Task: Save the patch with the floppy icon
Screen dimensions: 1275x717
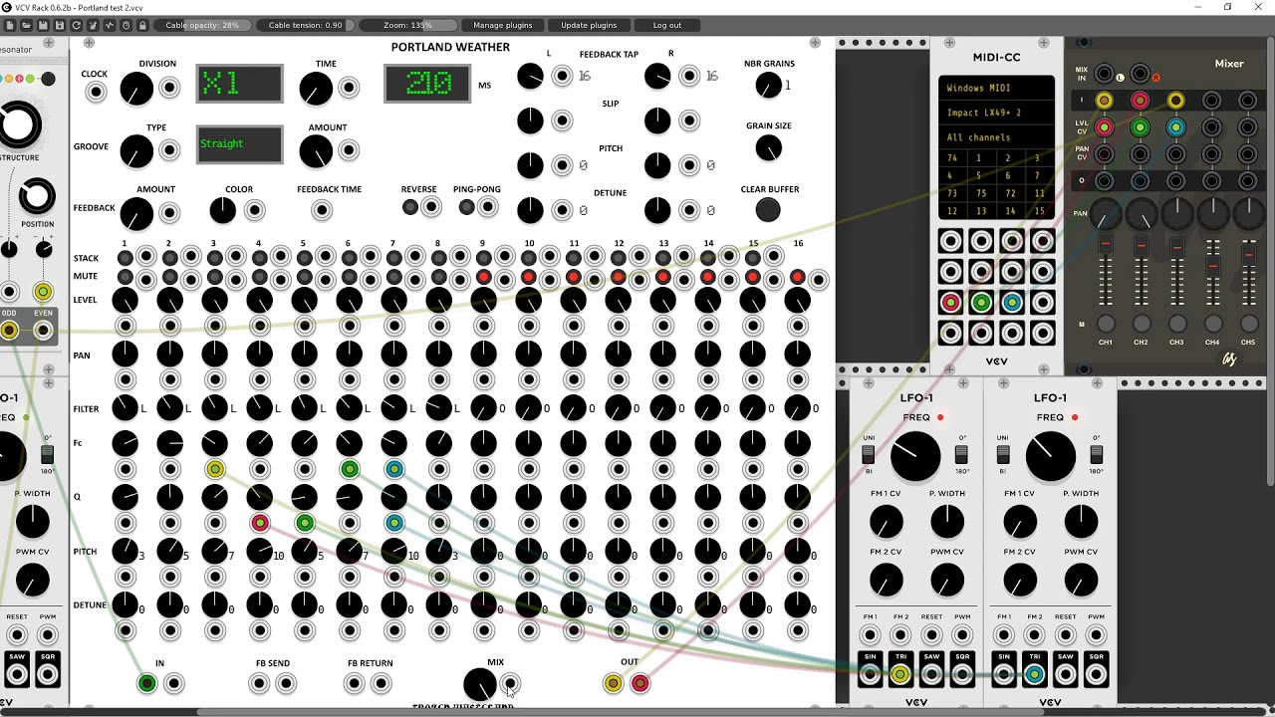Action: 43,25
